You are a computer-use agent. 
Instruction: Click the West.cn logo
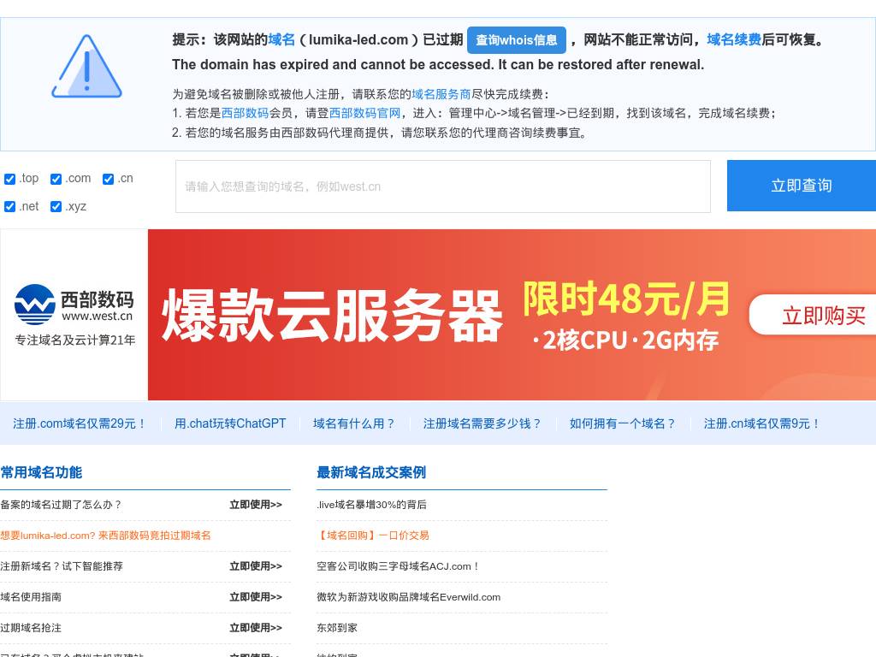tap(74, 305)
